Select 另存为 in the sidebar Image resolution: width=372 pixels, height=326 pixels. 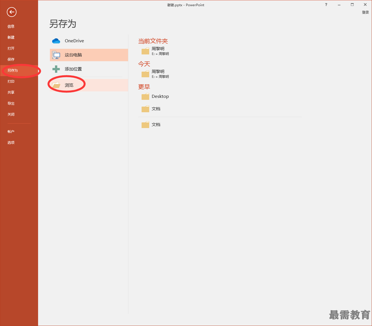(x=19, y=71)
